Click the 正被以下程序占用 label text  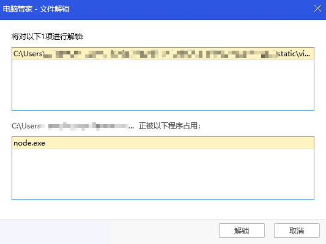[x=169, y=126]
